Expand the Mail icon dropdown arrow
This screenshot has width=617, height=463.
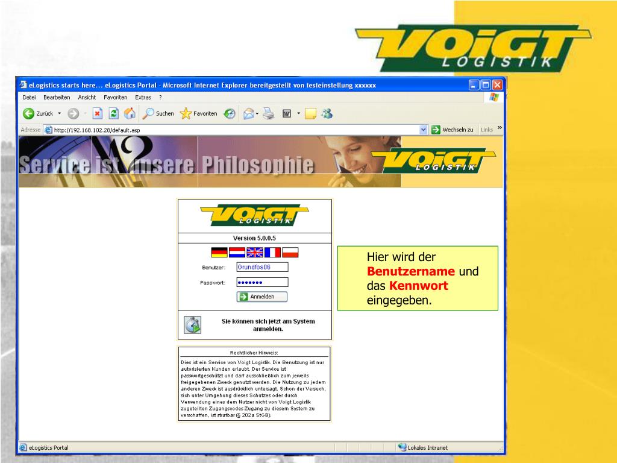257,114
